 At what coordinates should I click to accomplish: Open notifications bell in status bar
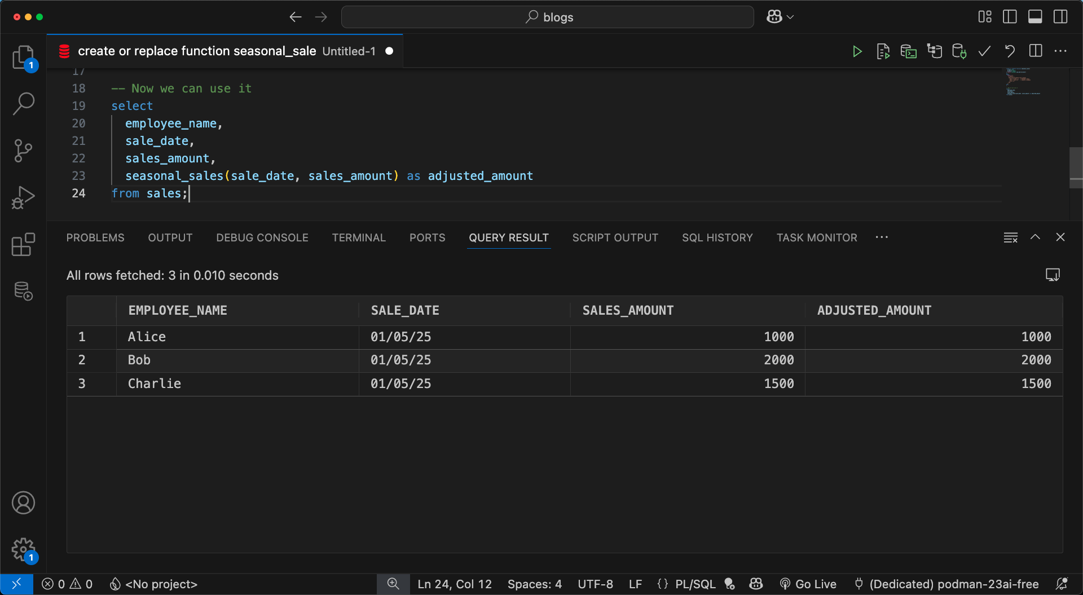[1062, 584]
